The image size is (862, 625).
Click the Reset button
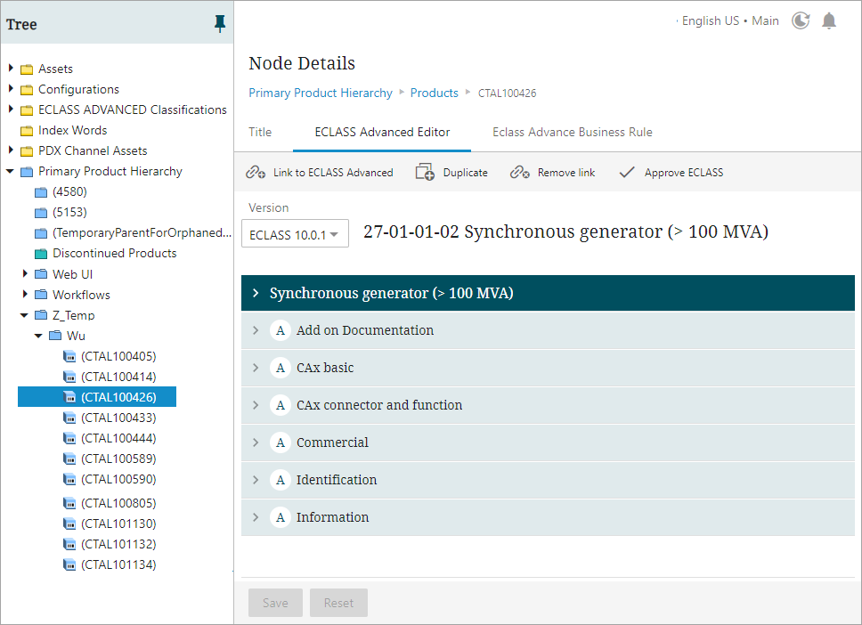[x=338, y=603]
